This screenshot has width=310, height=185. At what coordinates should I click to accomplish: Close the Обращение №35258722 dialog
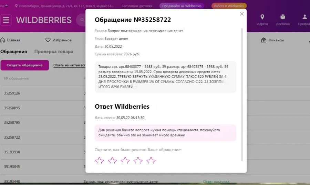(242, 14)
